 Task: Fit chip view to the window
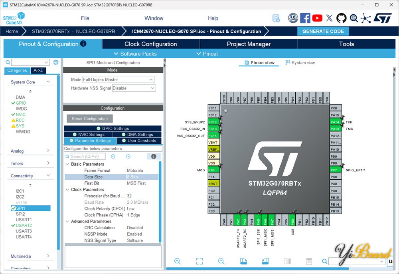199,261
